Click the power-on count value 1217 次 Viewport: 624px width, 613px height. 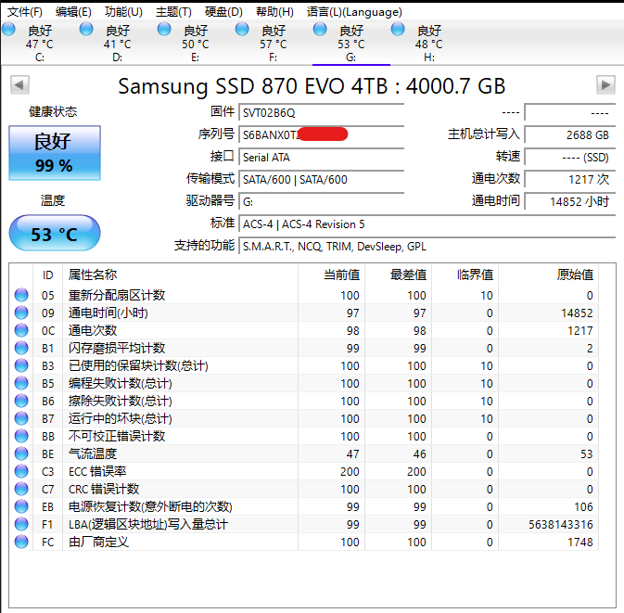[x=570, y=180]
